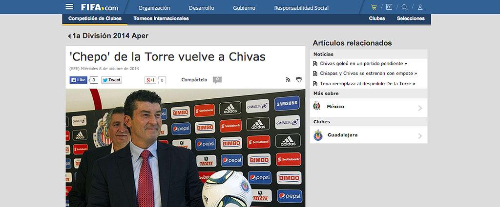
Task: Read 'Tena reemplaza al despedido De la Torre'
Action: tap(368, 84)
